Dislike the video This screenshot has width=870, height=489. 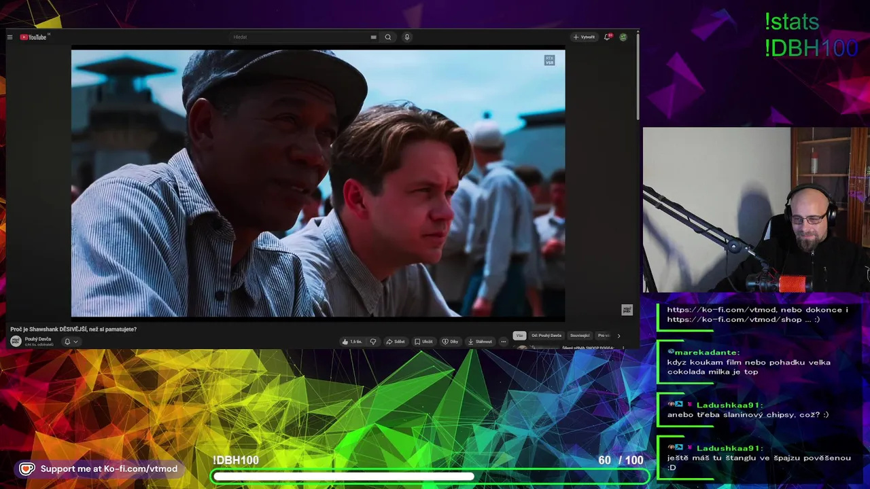[x=372, y=342]
